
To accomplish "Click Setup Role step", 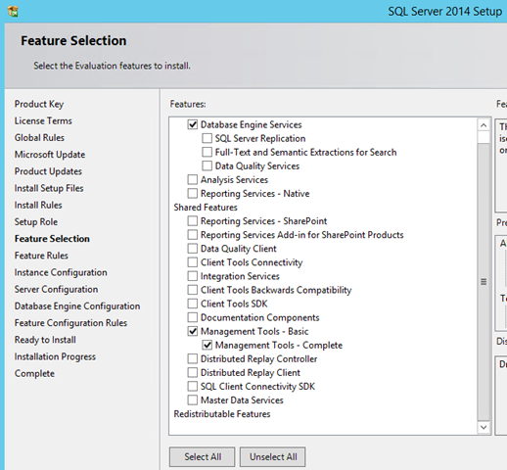I will point(36,222).
